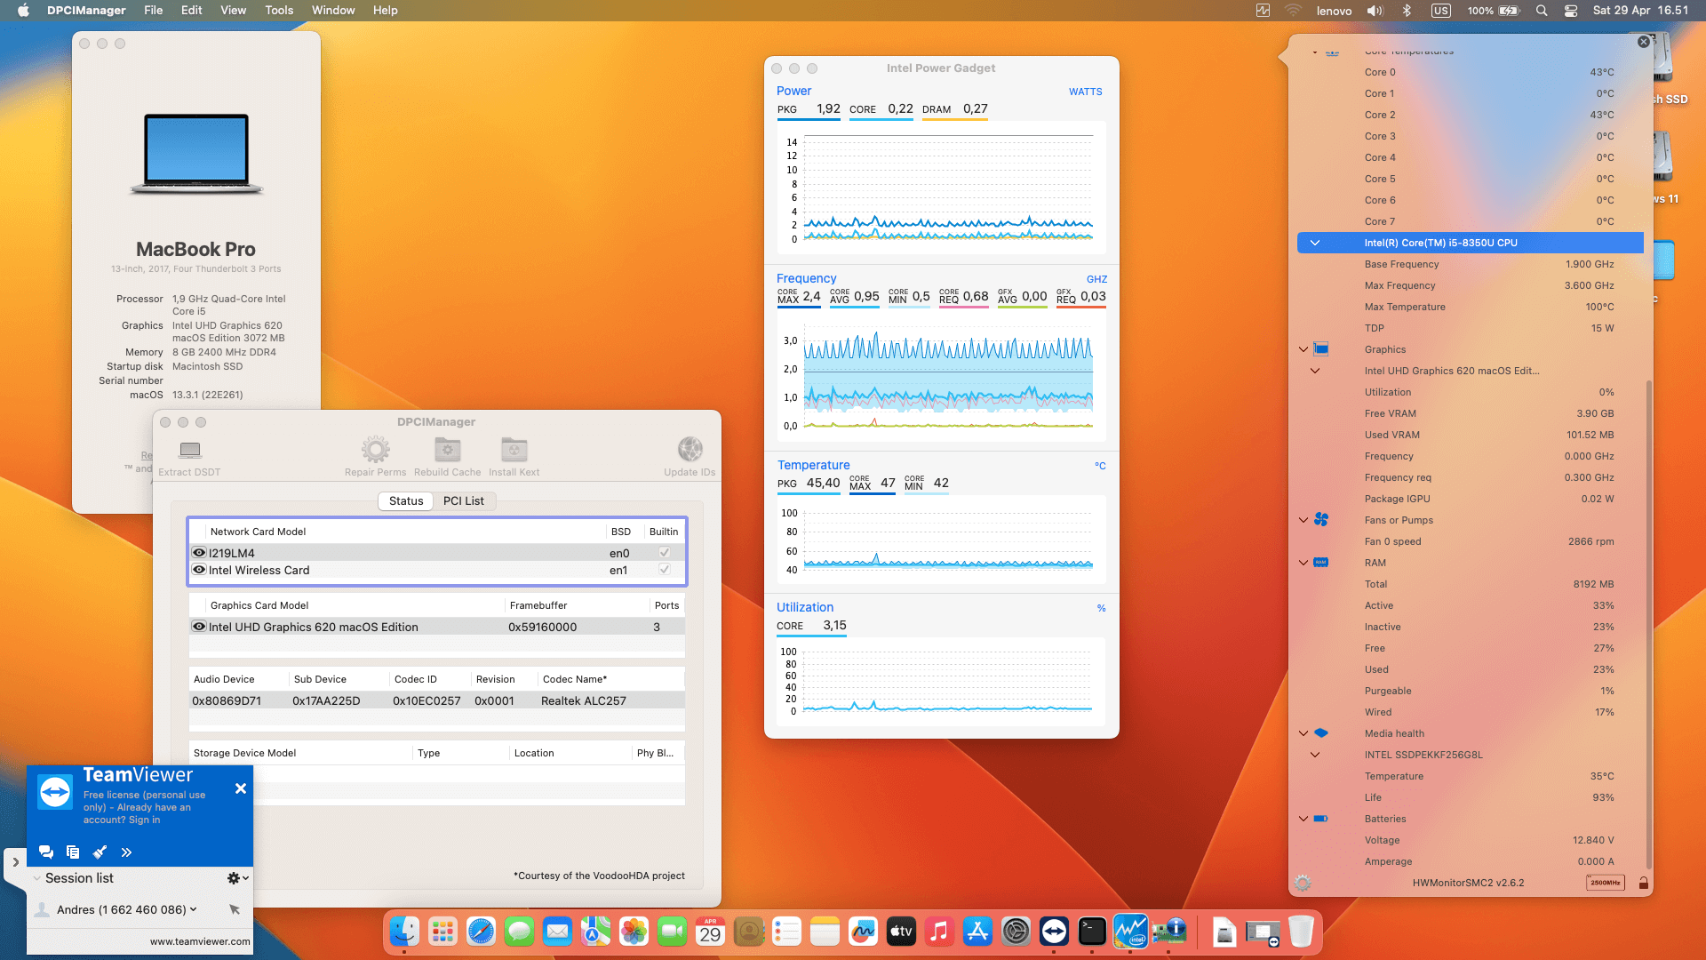Open TeamViewer from the Dock
1706x960 pixels.
(x=1054, y=932)
